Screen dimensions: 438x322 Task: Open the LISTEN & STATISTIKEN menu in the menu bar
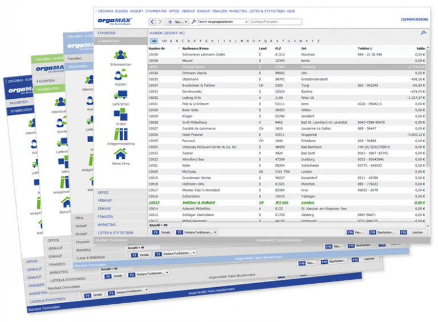tap(267, 11)
